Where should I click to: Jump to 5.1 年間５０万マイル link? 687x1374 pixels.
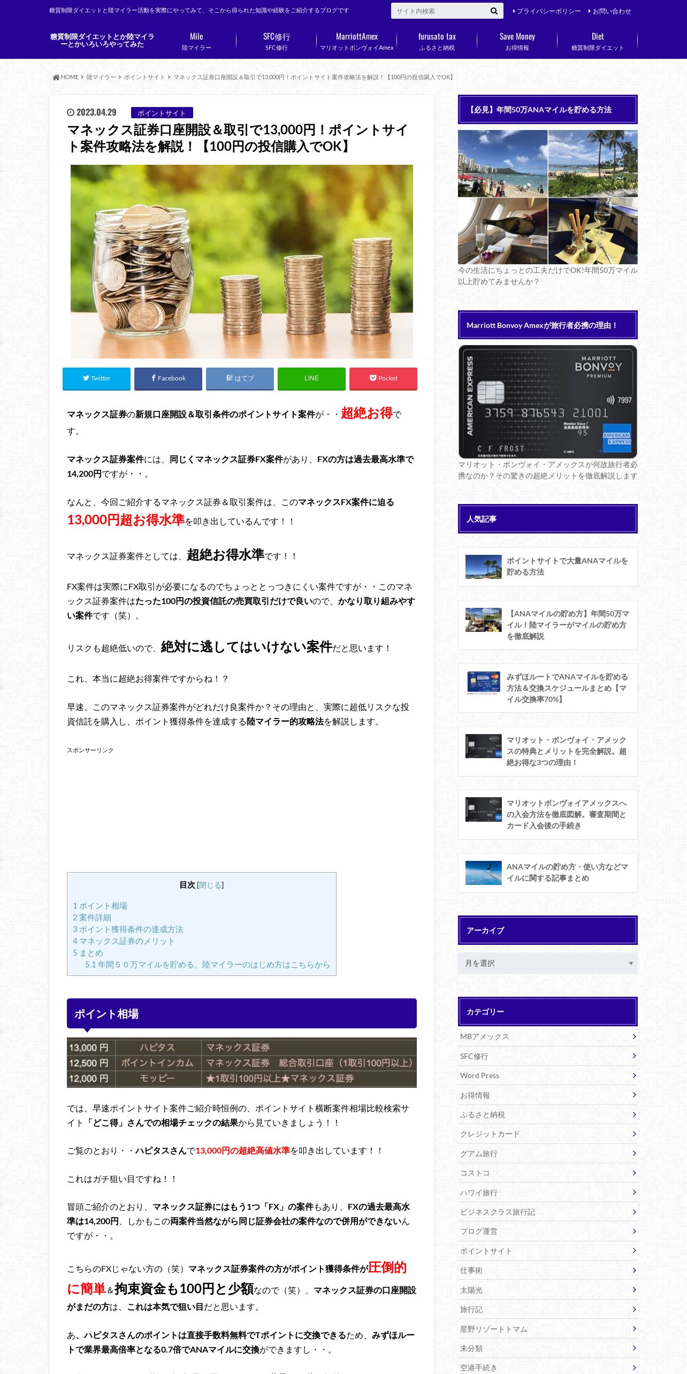pos(208,965)
